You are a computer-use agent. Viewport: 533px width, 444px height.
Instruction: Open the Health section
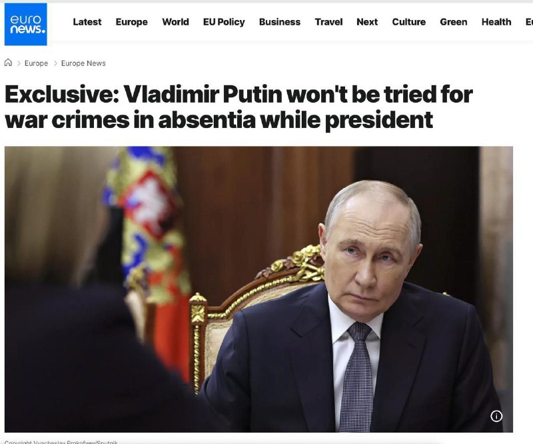[496, 22]
